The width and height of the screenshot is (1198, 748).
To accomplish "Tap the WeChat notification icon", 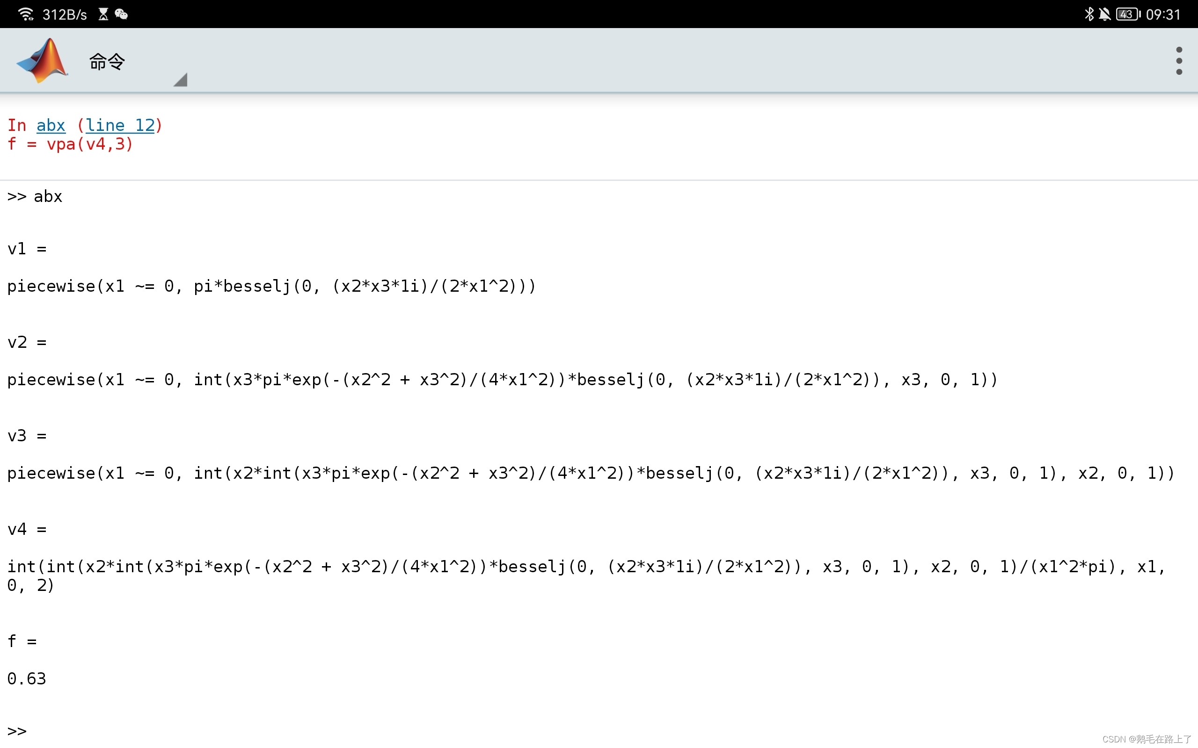I will pos(121,14).
